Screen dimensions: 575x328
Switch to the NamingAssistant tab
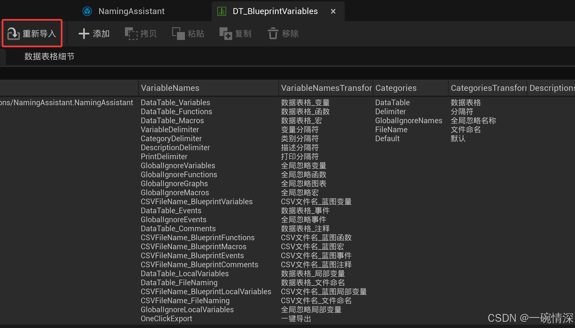click(x=131, y=11)
